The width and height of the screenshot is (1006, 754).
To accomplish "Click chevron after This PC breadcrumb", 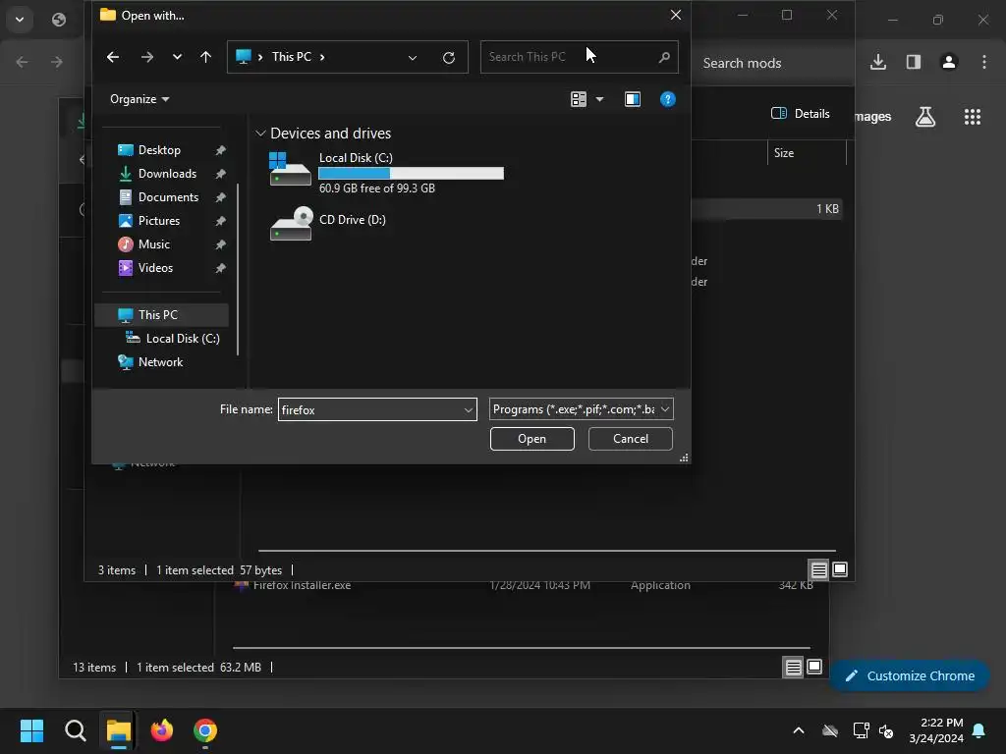I will coord(322,57).
